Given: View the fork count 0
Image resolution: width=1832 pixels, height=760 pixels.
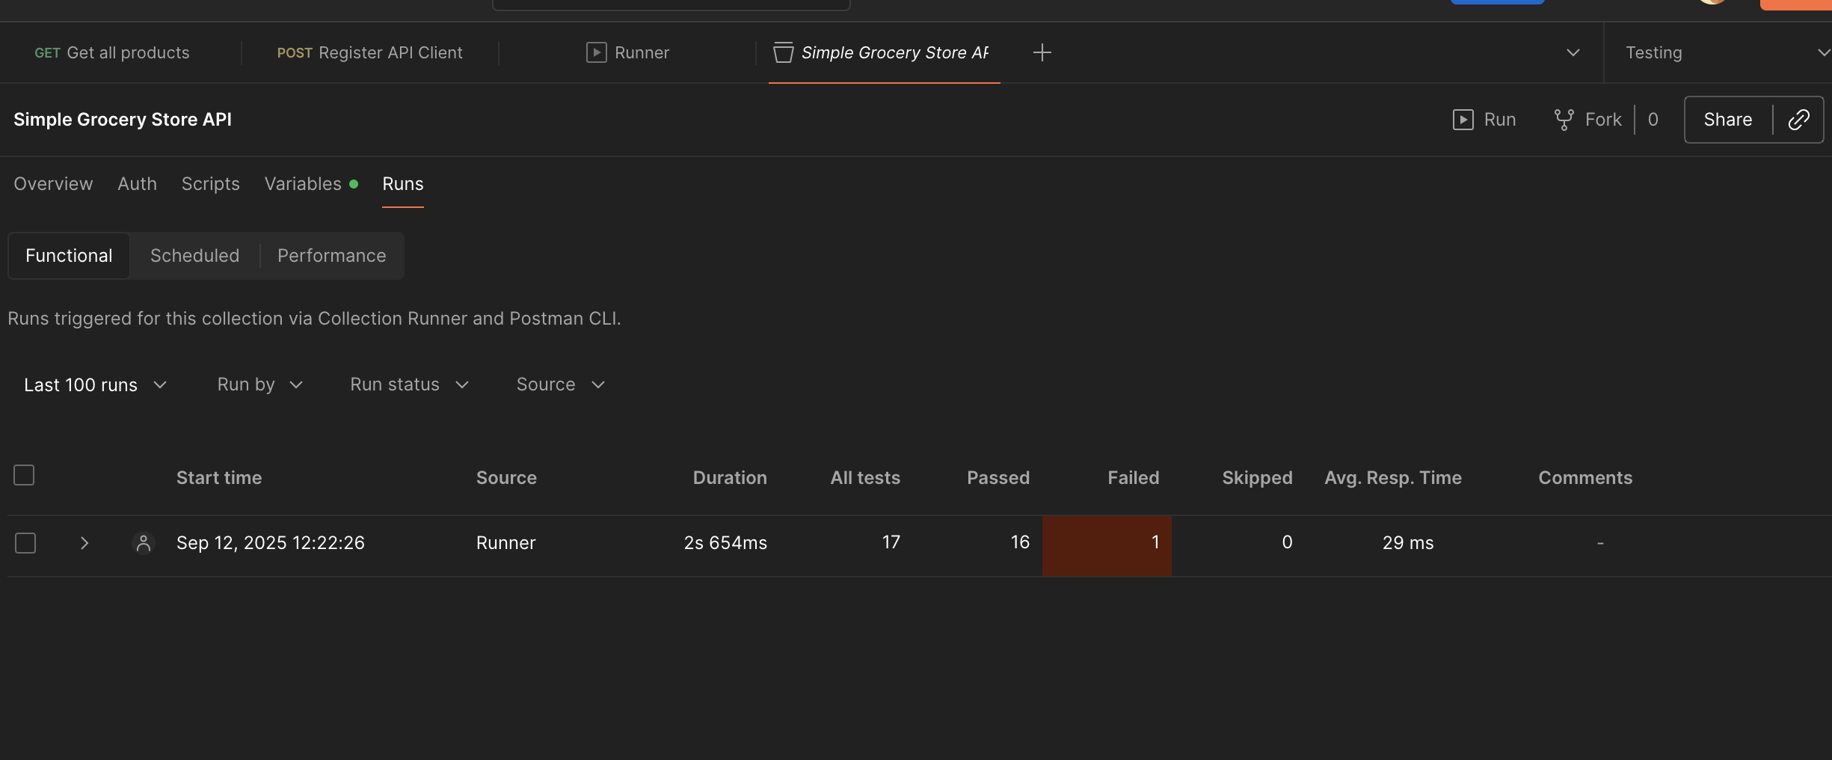Looking at the screenshot, I should click(x=1653, y=120).
